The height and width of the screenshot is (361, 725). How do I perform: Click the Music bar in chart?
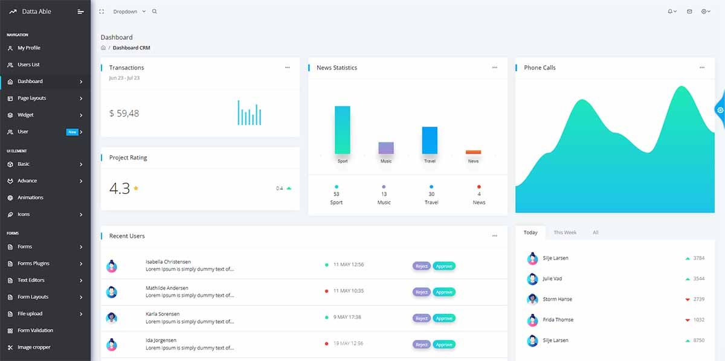(x=386, y=148)
